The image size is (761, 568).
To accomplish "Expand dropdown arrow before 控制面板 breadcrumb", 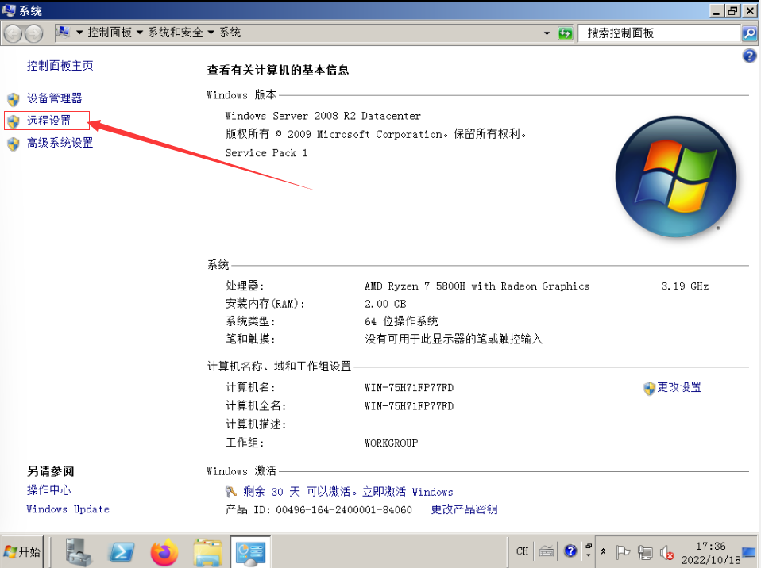I will 79,33.
